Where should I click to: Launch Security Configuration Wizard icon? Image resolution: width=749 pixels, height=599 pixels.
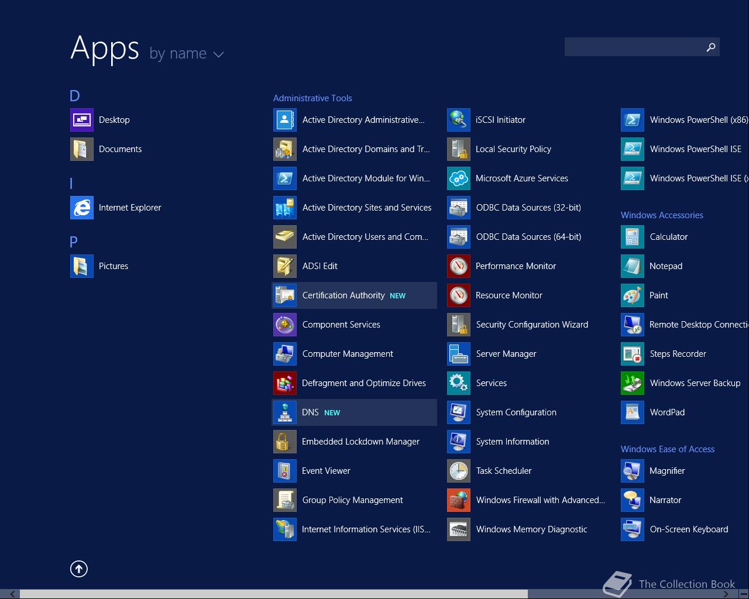(x=459, y=325)
